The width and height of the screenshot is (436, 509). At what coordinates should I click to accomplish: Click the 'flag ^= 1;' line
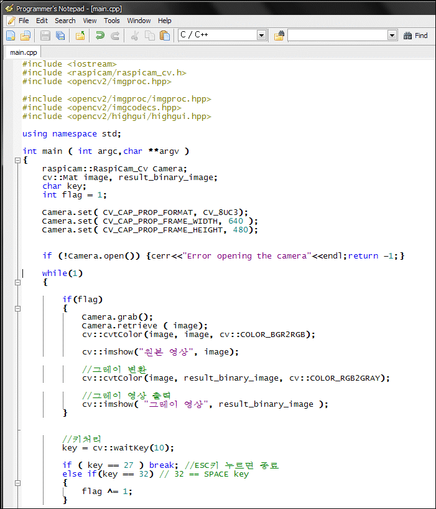click(107, 492)
